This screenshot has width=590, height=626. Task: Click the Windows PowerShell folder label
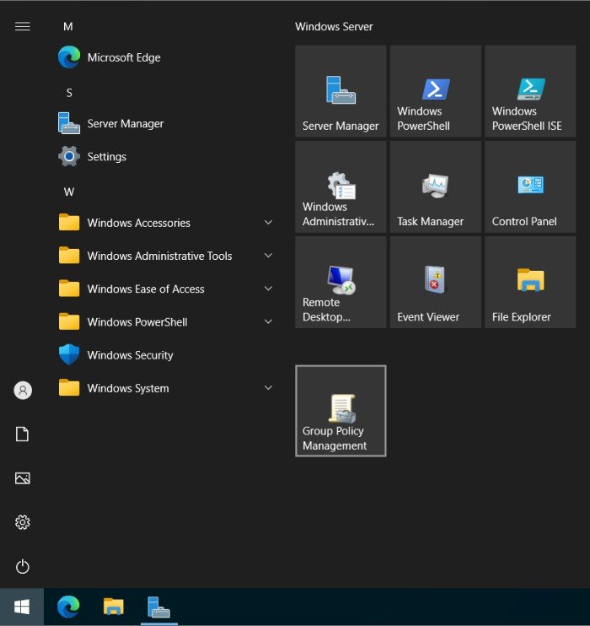click(137, 322)
